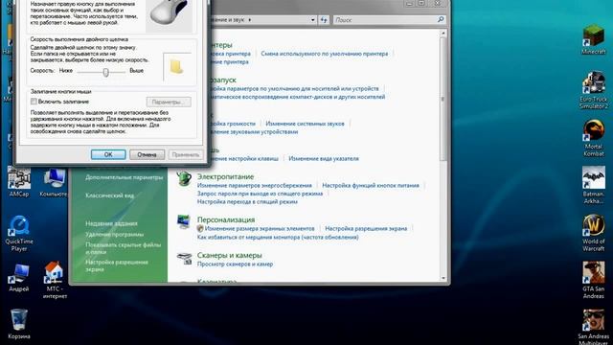Click the scrollbar up arrow in Control Panel
The image size is (613, 345).
tap(443, 34)
